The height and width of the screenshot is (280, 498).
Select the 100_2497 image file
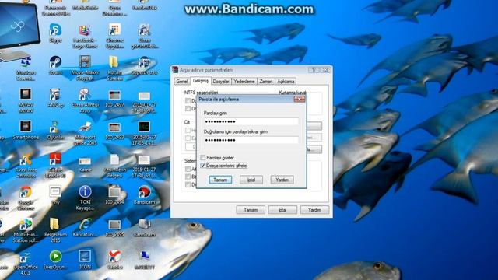[114, 98]
